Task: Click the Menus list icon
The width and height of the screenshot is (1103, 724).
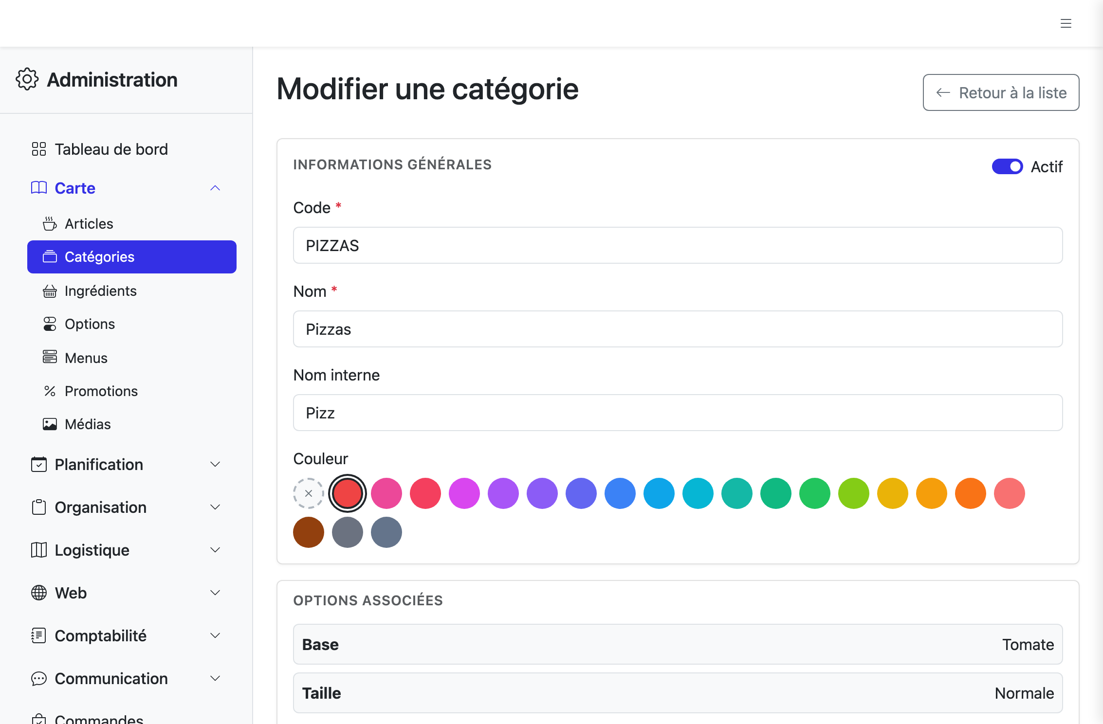Action: point(50,357)
